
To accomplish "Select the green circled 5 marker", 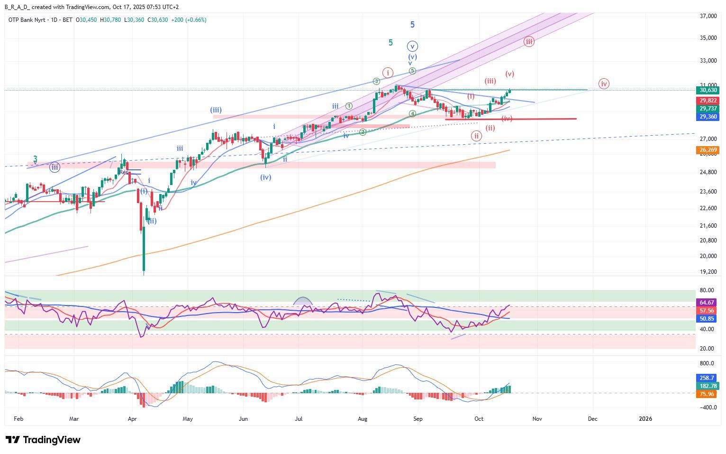I will [x=412, y=71].
